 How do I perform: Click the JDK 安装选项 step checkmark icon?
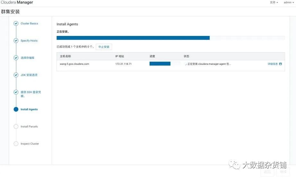point(16,75)
